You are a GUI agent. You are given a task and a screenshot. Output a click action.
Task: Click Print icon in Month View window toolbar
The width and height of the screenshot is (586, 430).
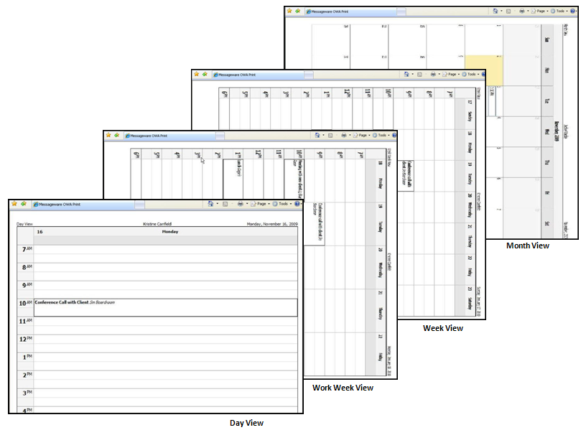click(521, 11)
